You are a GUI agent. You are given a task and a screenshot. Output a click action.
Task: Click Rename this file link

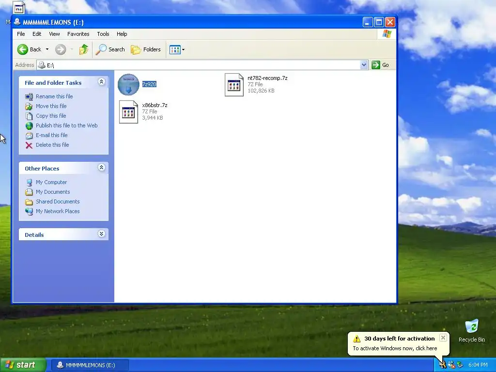coord(54,96)
